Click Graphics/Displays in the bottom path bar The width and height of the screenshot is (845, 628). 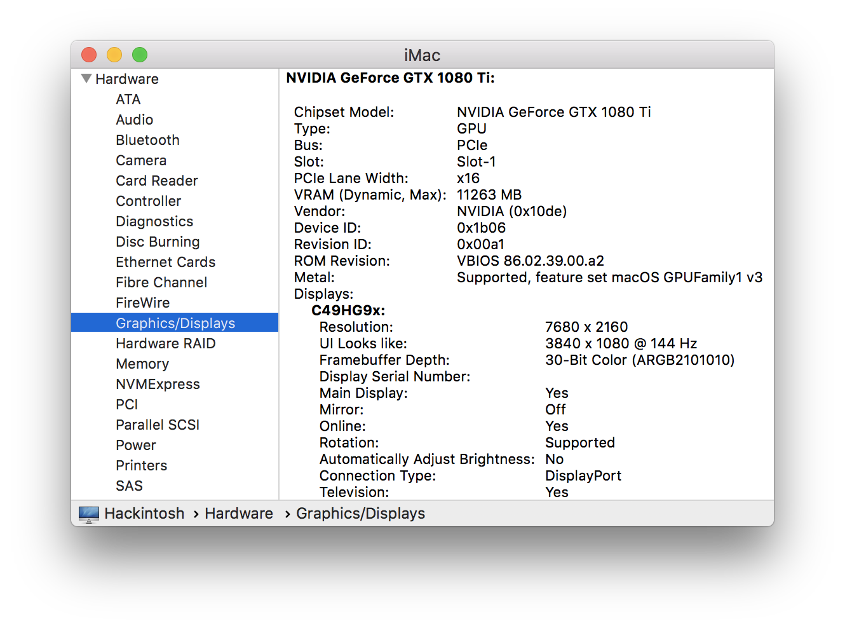tap(360, 514)
